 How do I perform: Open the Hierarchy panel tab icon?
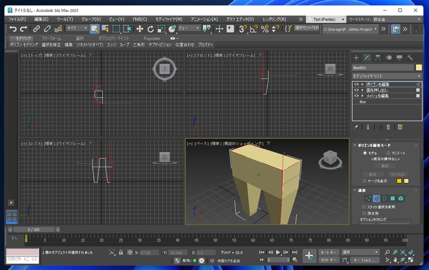[x=378, y=57]
